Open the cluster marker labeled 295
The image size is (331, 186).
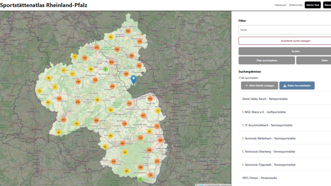point(128,31)
